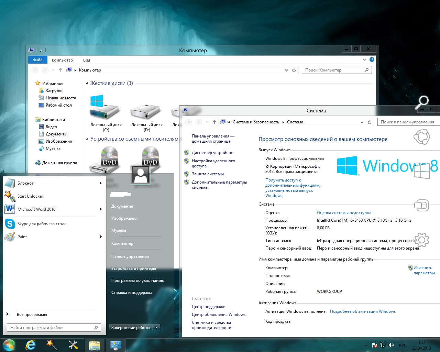Open Local Disk (D:) drive icon
The height and width of the screenshot is (352, 440).
pos(146,112)
